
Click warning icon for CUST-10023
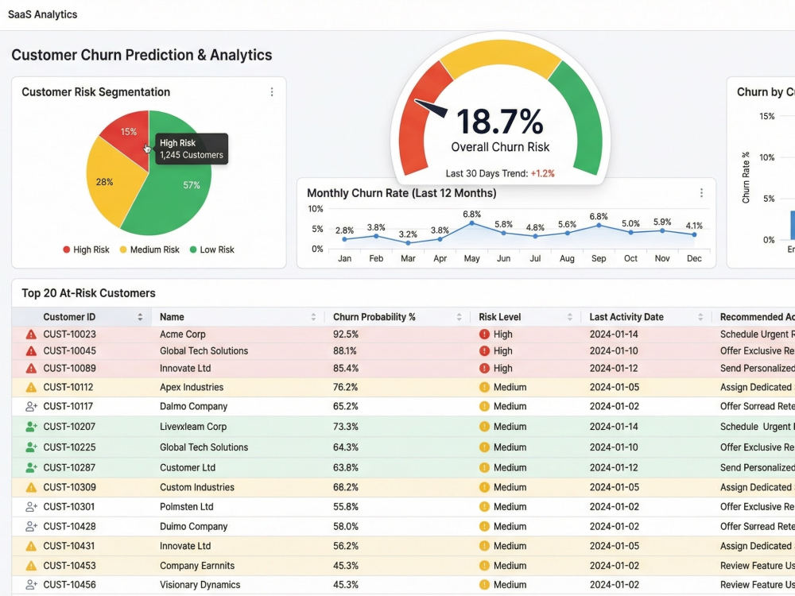click(x=31, y=335)
